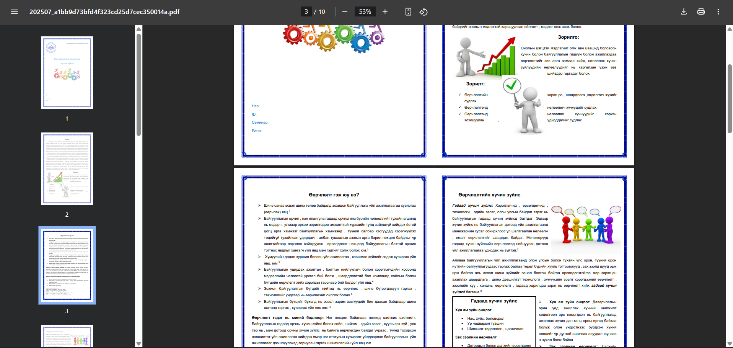Click the red arrow growth chart image

point(486,57)
